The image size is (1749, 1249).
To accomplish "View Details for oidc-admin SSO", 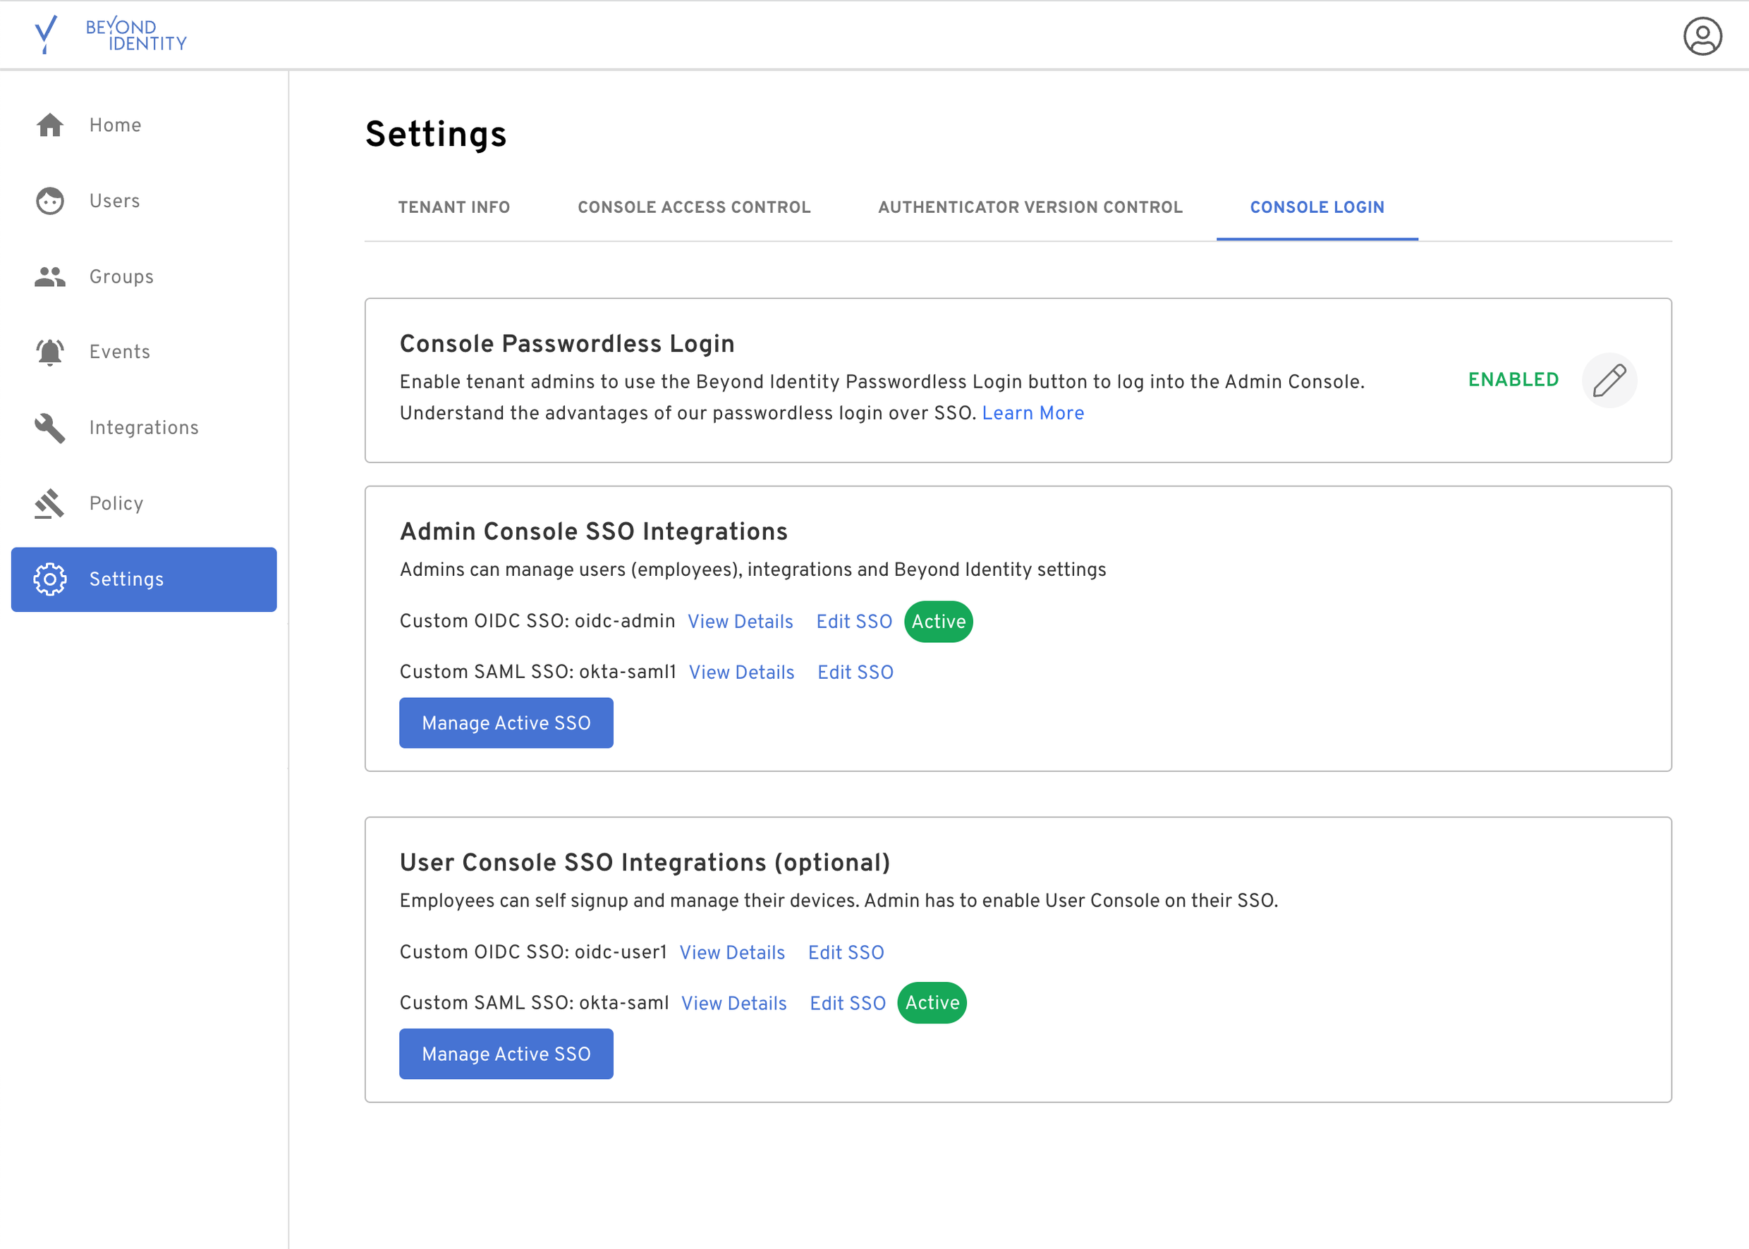I will [740, 622].
